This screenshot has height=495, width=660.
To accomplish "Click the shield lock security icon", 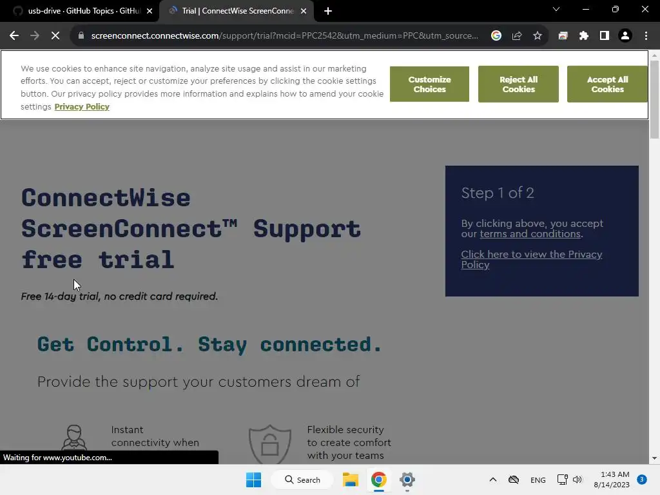I will coord(270,444).
